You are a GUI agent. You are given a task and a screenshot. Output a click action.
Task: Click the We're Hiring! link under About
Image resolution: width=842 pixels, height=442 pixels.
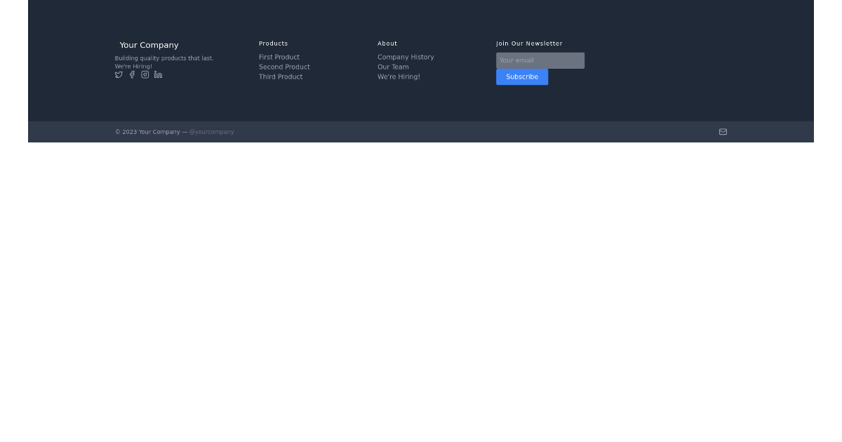pos(399,76)
